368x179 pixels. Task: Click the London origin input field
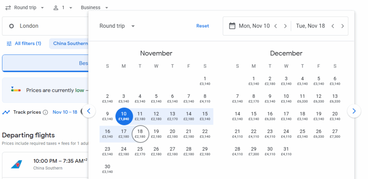click(47, 26)
